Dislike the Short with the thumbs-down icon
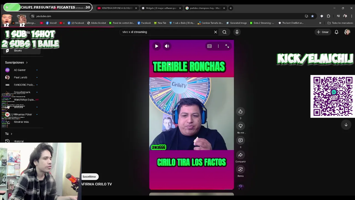The height and width of the screenshot is (200, 355). pos(240,126)
